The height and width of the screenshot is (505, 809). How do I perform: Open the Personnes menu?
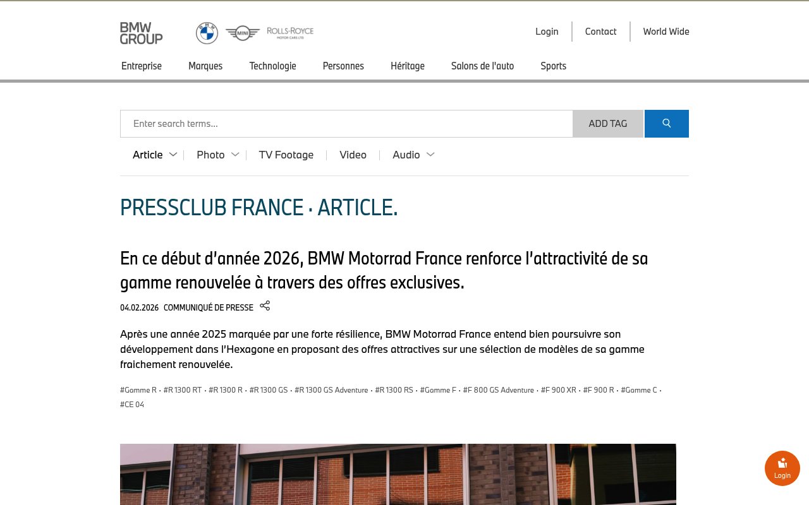point(343,66)
